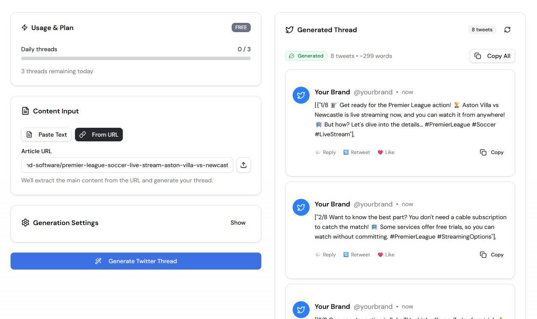
Task: Click the @yourbrand handle on tweet 1/8
Action: coord(373,92)
